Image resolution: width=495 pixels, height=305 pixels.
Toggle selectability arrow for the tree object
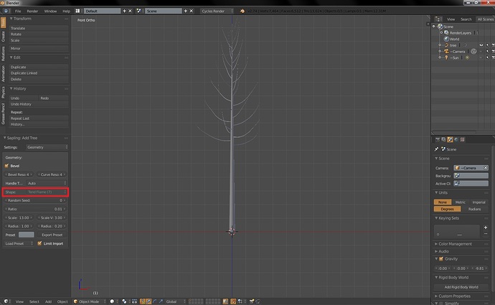[x=487, y=45]
